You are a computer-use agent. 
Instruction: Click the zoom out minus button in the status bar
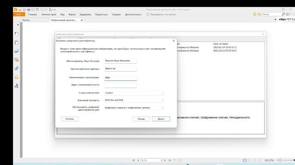280,160
